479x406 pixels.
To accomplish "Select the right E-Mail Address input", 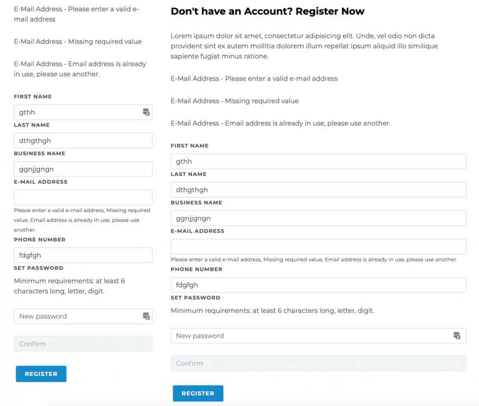I will [x=318, y=246].
